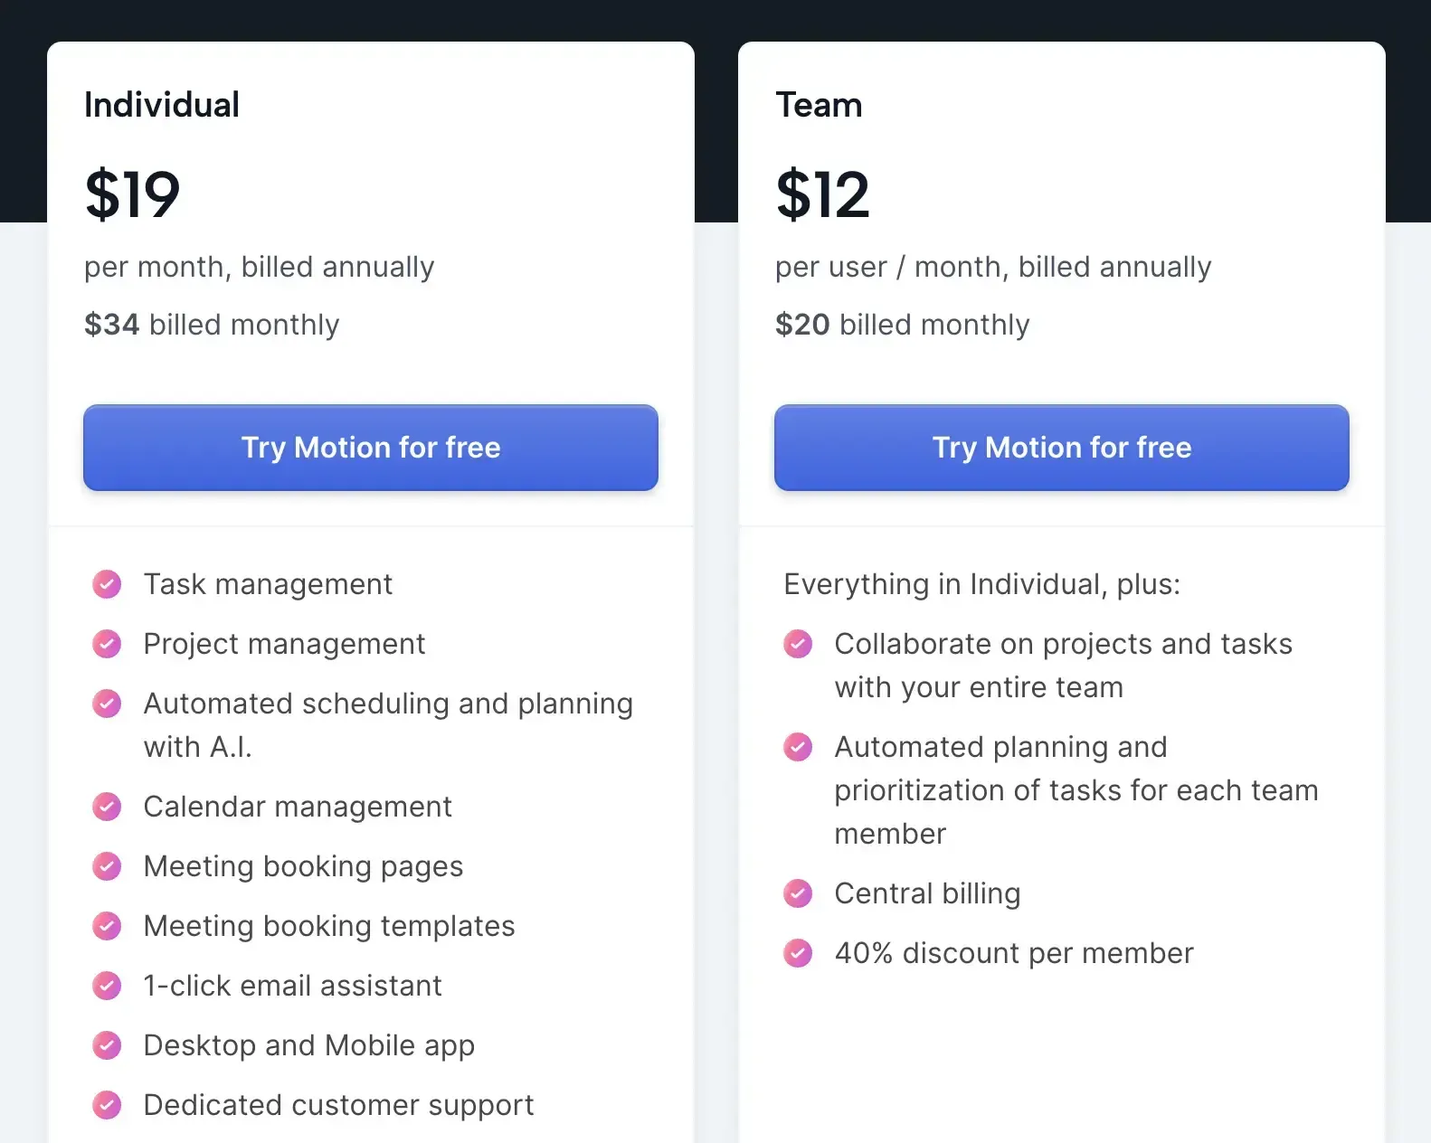Click the checkmark next to Collaborate on projects
The image size is (1431, 1143).
coord(798,644)
